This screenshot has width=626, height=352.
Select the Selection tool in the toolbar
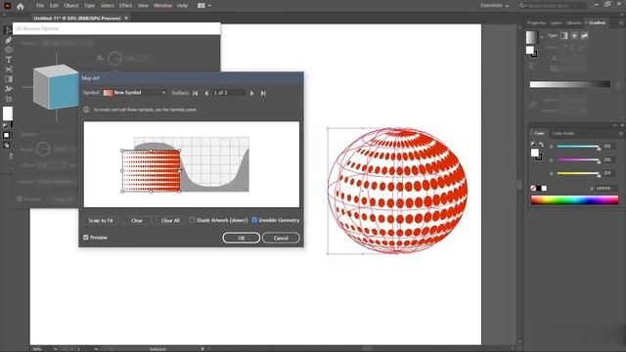coord(8,30)
